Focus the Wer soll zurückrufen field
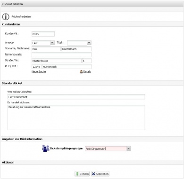Viewport: 184px width, 179px height. [x=76, y=97]
